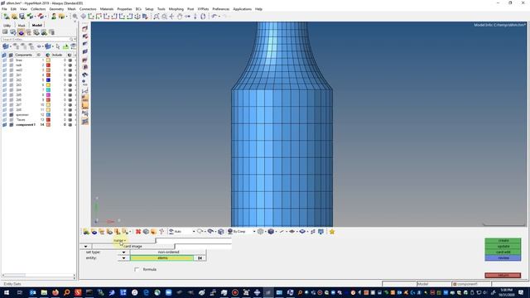This screenshot has width=530, height=298.
Task: Open the name selector dropdown
Action: point(119,241)
